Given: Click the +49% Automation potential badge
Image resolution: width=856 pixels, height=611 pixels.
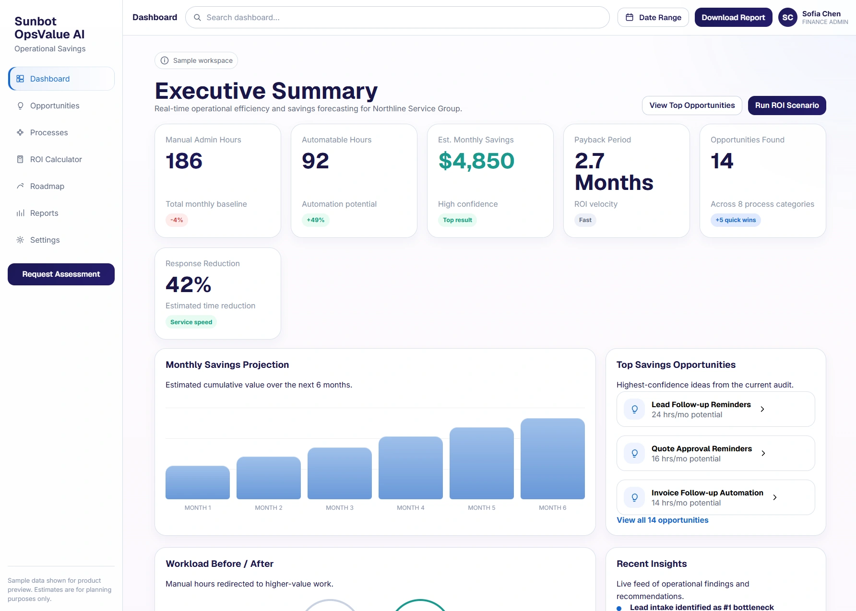Looking at the screenshot, I should (316, 220).
